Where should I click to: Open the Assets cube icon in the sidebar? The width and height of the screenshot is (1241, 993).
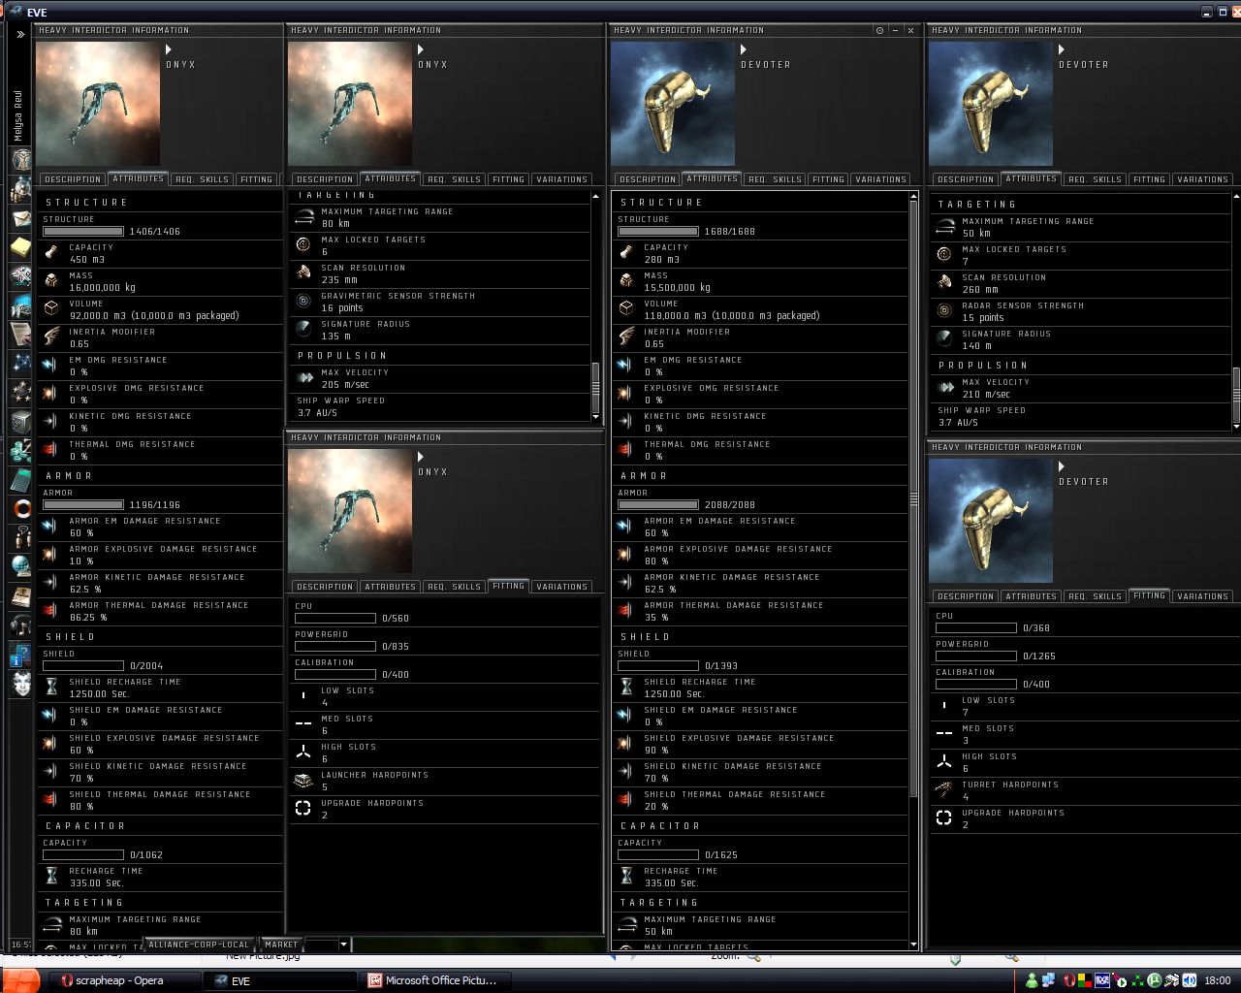tap(21, 421)
